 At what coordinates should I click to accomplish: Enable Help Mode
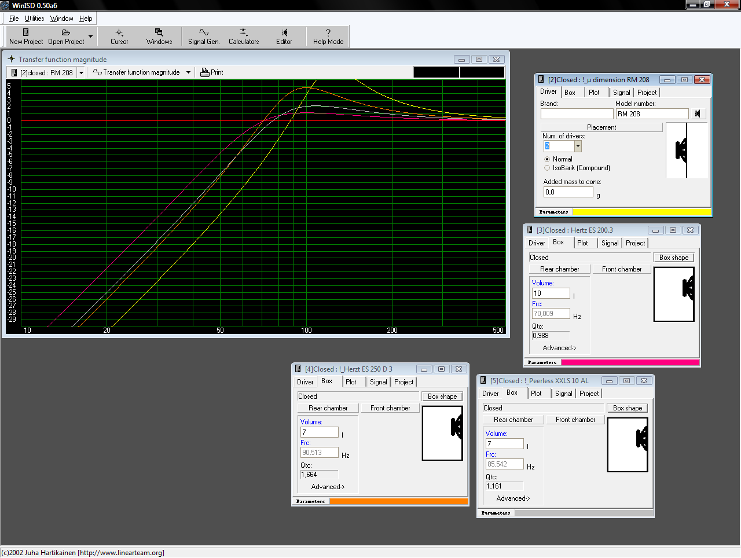[328, 36]
